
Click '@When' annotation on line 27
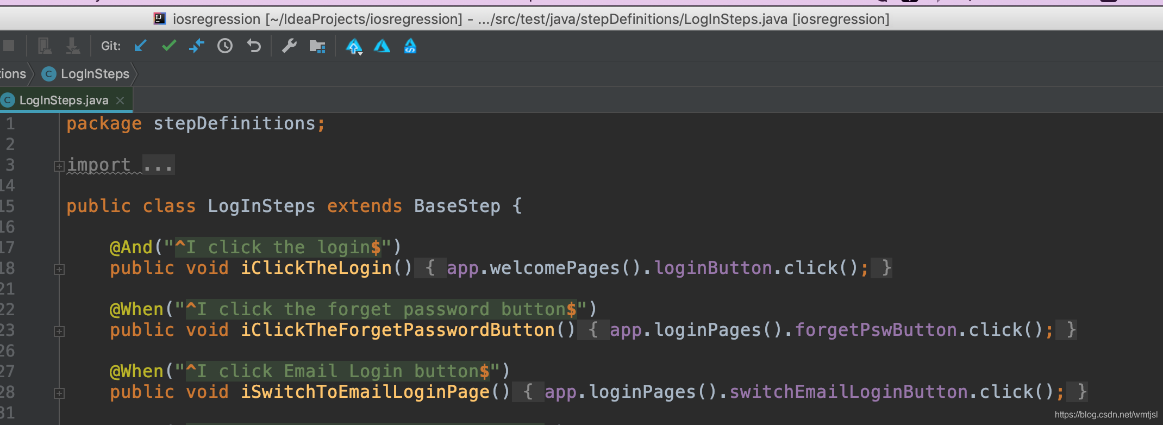tap(136, 371)
